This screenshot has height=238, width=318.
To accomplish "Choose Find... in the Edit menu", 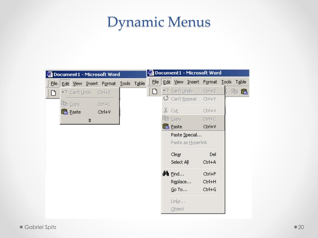I will 193,174.
